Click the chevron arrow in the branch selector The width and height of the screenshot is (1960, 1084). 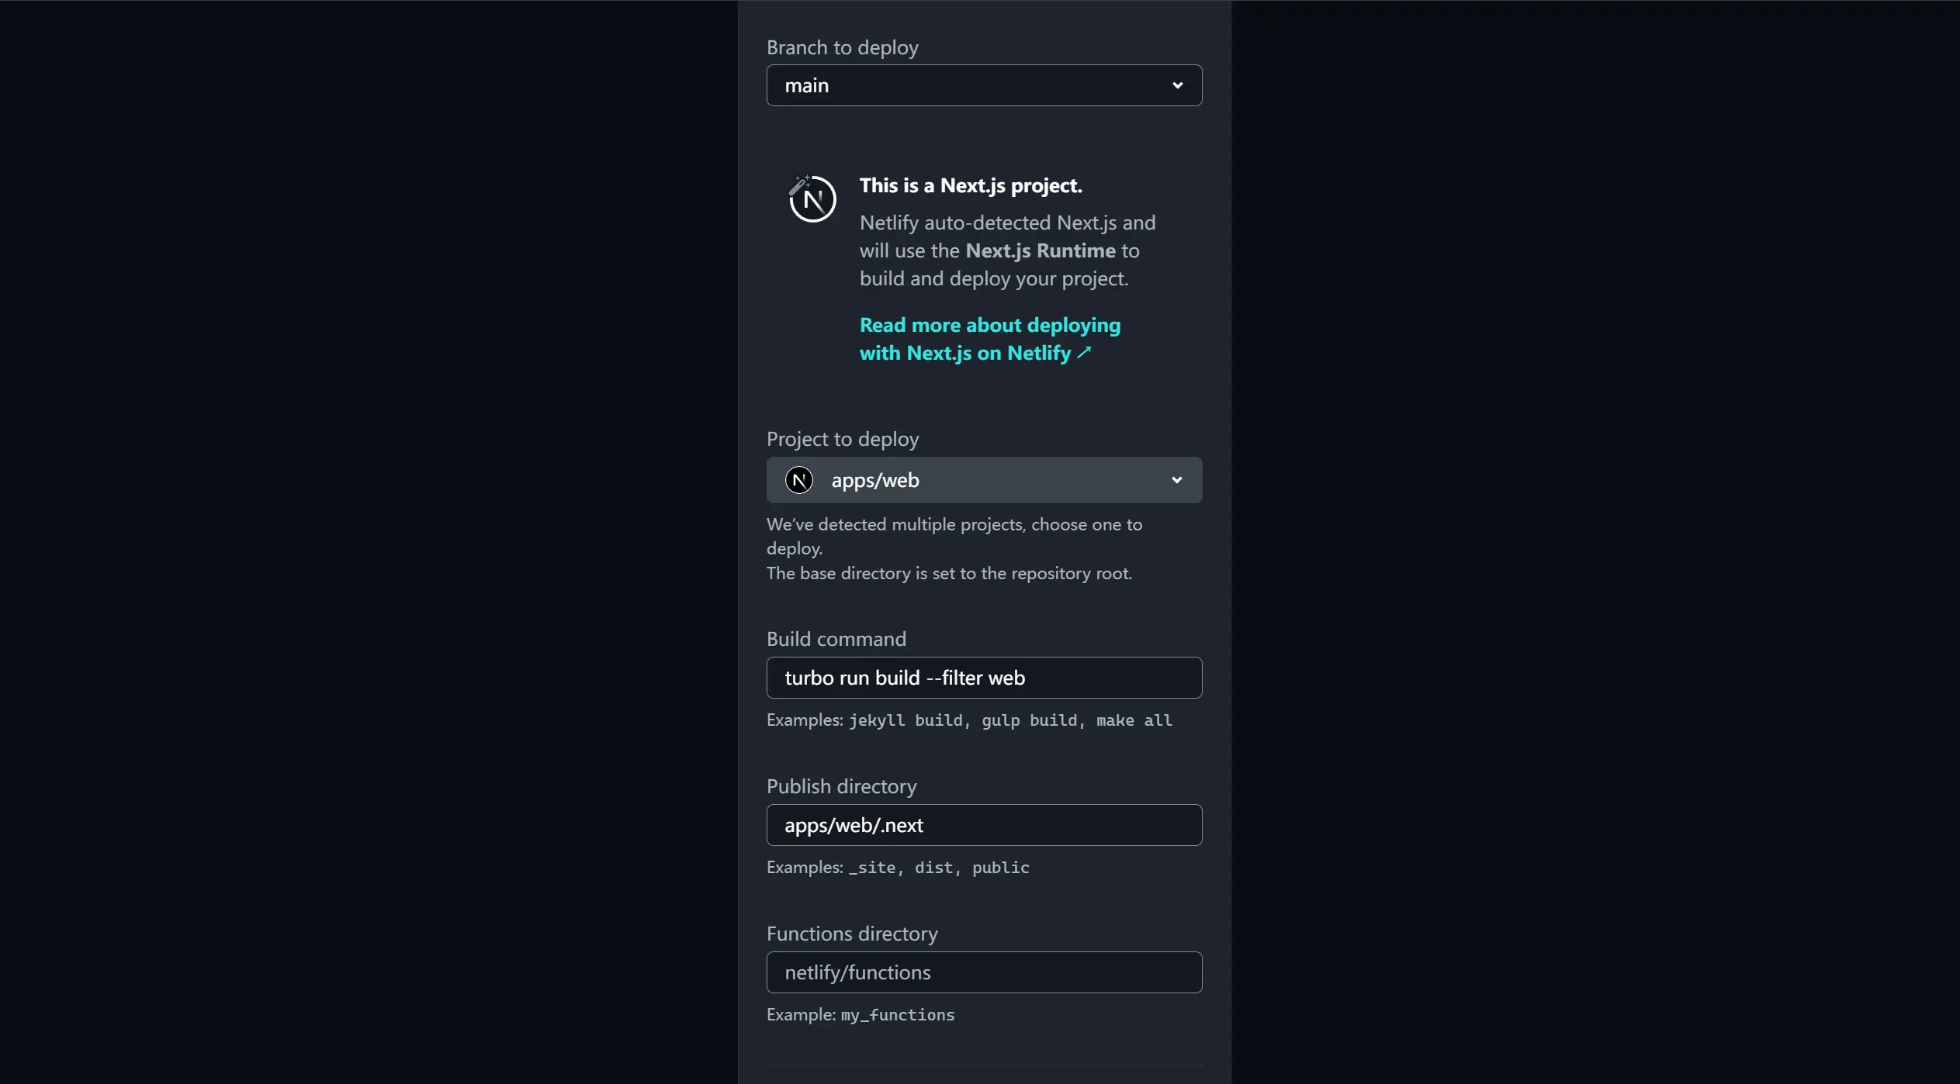click(x=1177, y=85)
